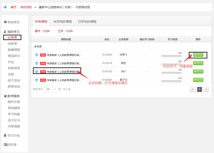Open 问卷调查 in sidebar

(x=14, y=126)
